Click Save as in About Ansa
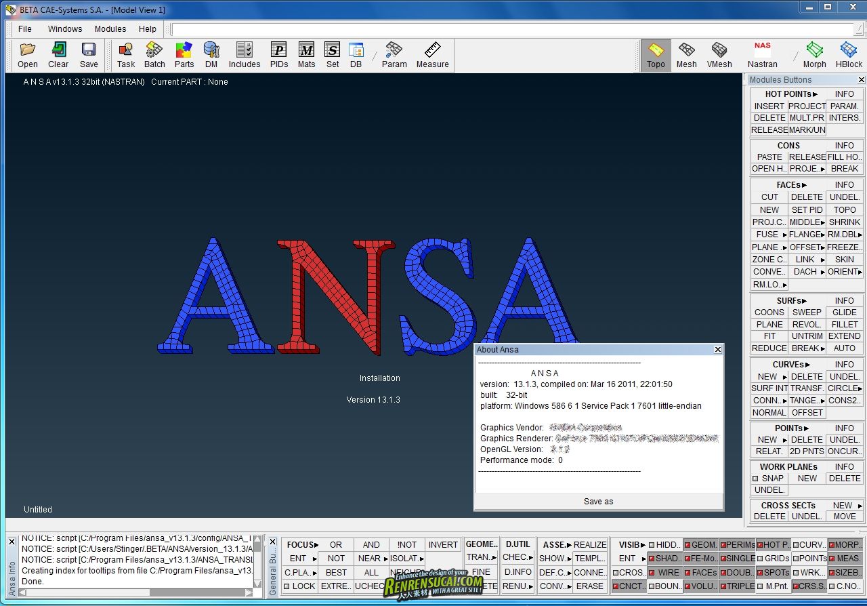 point(599,502)
